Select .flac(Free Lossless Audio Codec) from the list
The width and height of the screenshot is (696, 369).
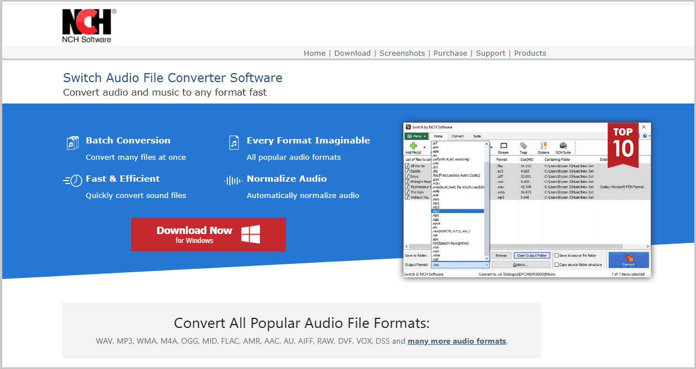coord(457,175)
